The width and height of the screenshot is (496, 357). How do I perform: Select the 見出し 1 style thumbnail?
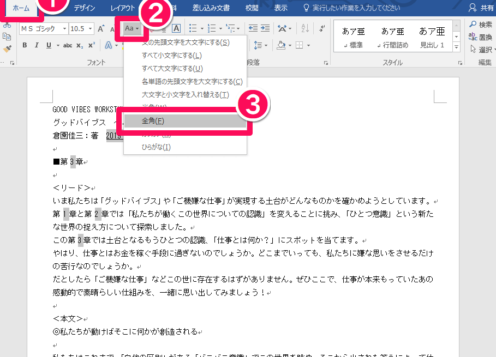(432, 38)
